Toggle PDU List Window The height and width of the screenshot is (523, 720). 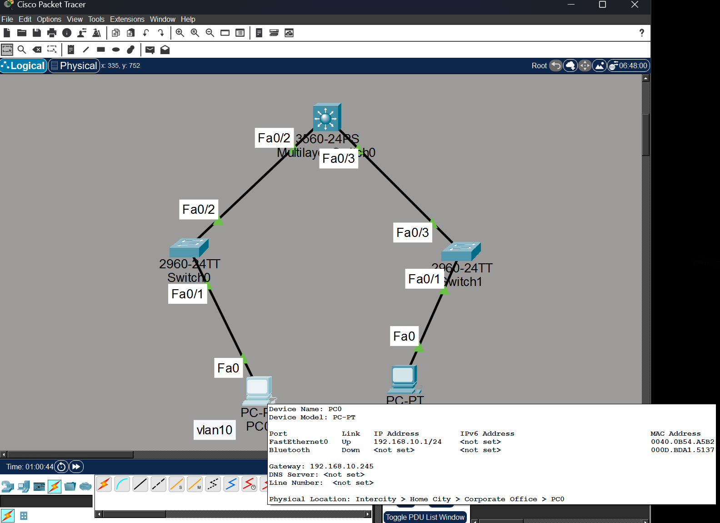click(425, 517)
